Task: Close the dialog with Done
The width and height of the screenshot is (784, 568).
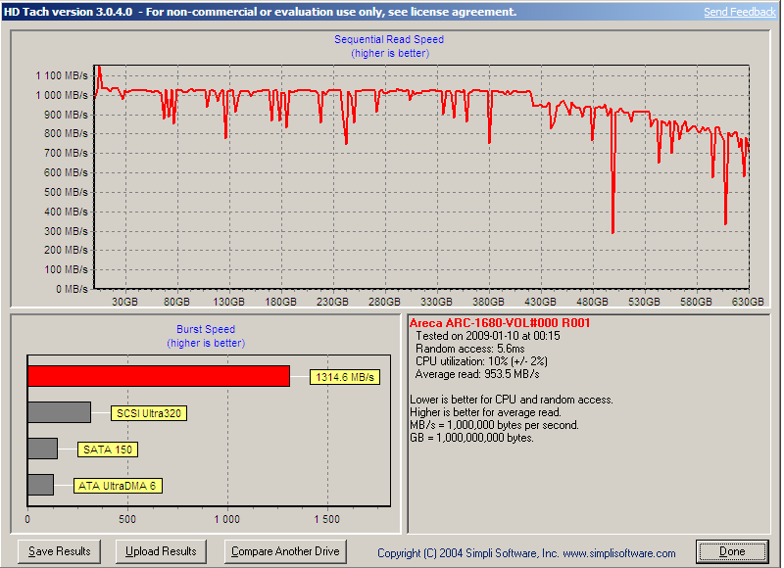Action: (732, 551)
